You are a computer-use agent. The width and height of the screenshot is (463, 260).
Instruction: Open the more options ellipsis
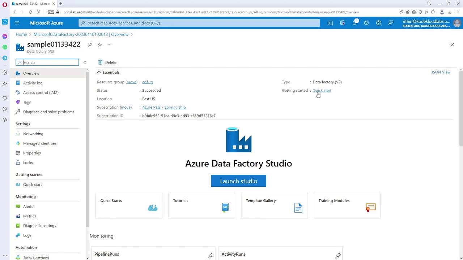[110, 44]
